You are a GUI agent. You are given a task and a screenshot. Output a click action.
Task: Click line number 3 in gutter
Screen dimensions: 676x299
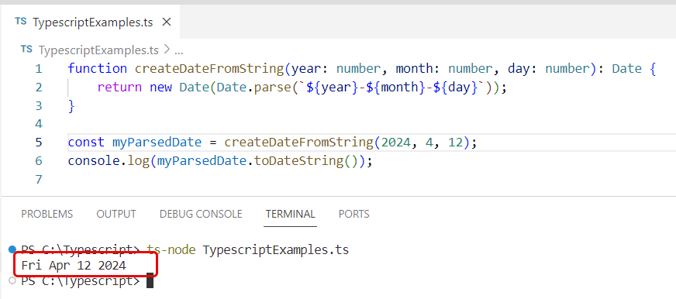pos(39,106)
